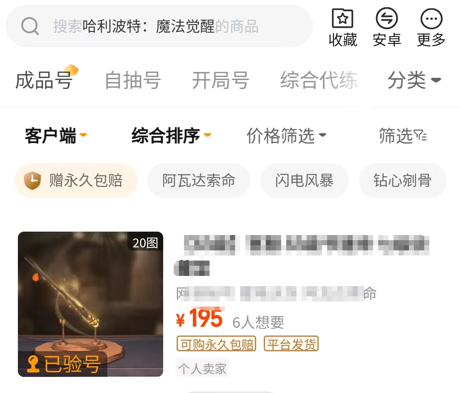Select the 综合代练 tab

[x=319, y=80]
